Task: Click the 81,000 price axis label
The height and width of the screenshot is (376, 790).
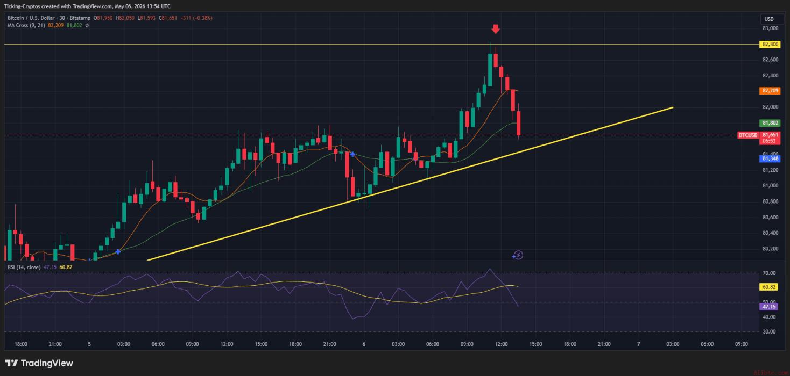Action: [x=771, y=186]
